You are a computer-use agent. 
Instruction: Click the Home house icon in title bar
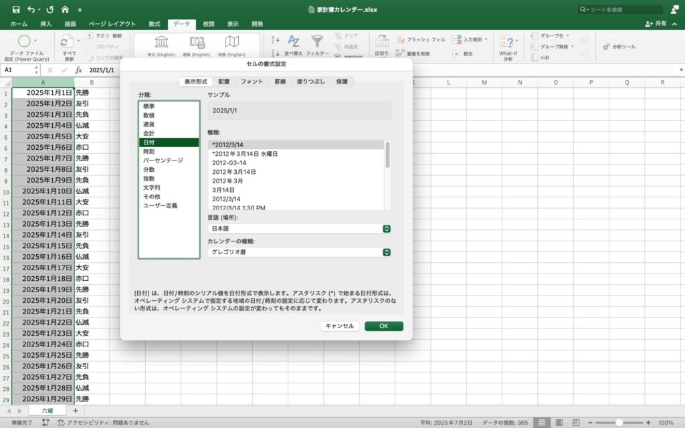point(65,9)
